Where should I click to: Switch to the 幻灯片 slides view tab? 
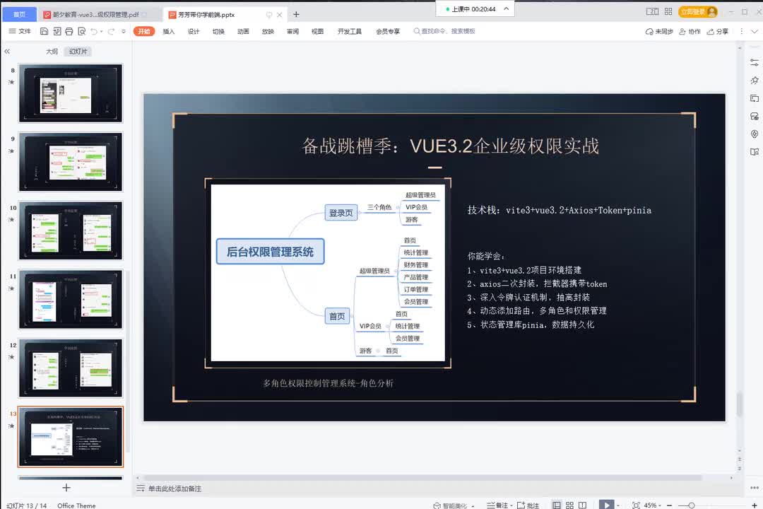point(78,51)
